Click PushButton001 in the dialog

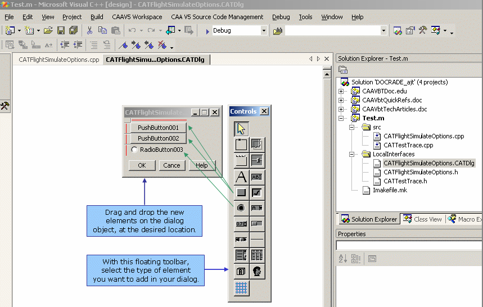tap(158, 128)
